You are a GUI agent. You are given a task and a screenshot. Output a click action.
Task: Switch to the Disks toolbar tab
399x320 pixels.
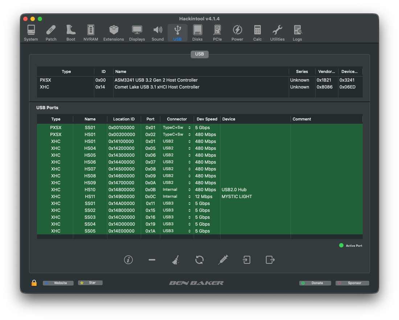[x=197, y=33]
